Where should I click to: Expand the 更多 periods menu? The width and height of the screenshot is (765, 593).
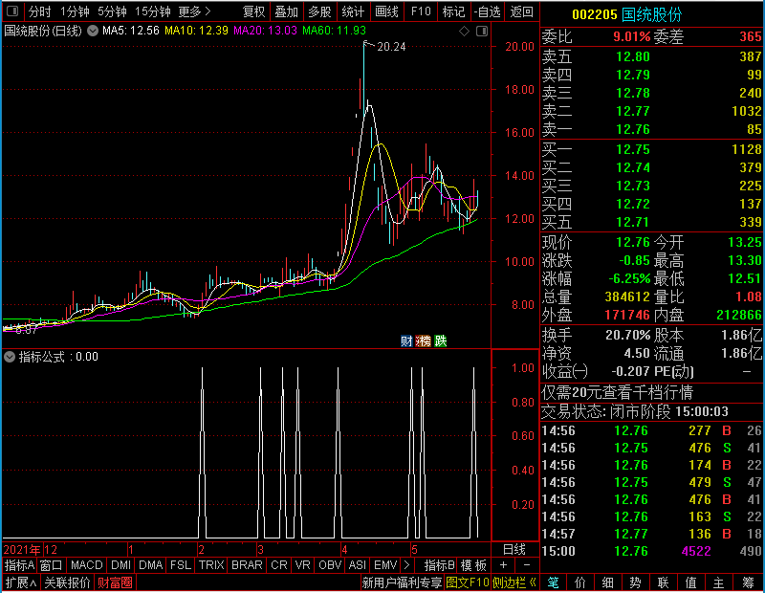pos(194,11)
